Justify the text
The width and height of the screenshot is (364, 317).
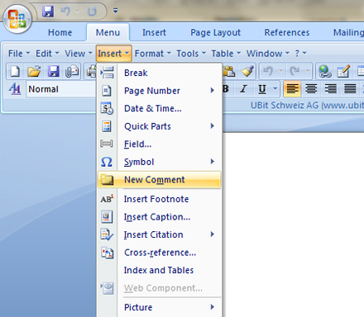[350, 89]
